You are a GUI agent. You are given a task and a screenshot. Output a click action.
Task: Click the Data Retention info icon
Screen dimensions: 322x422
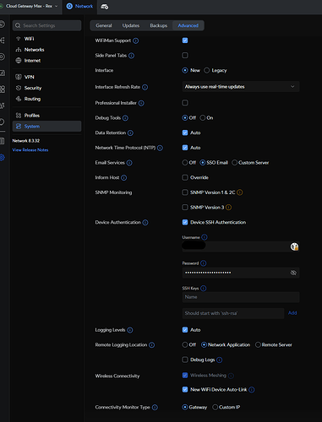click(x=130, y=133)
